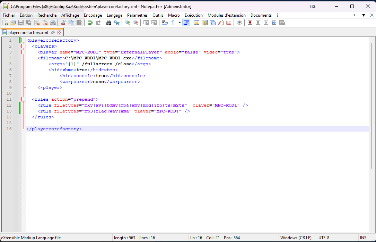Viewport: 376px width, 242px height.
Task: Open the show-all-characters dropdown arrow
Action: [x=180, y=23]
